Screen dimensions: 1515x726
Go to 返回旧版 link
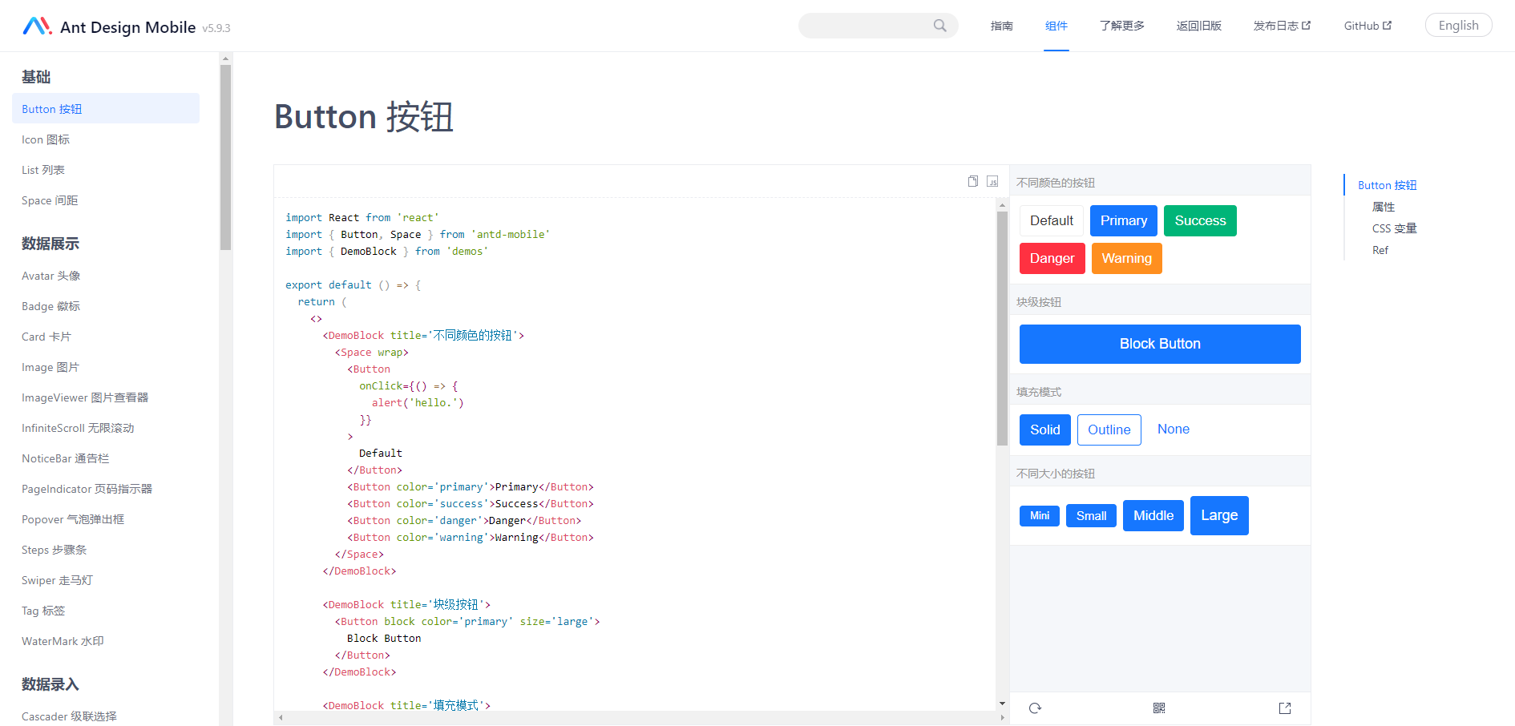[x=1199, y=26]
